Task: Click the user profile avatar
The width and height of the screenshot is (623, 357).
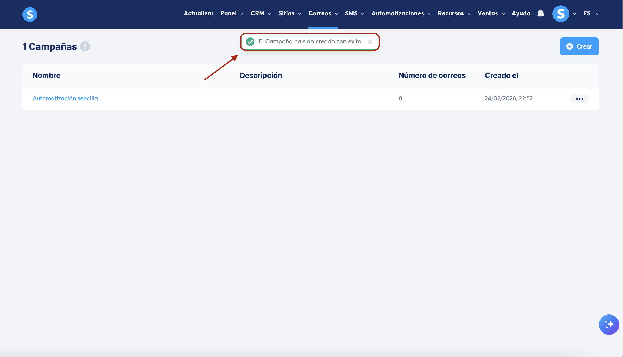Action: coord(561,14)
